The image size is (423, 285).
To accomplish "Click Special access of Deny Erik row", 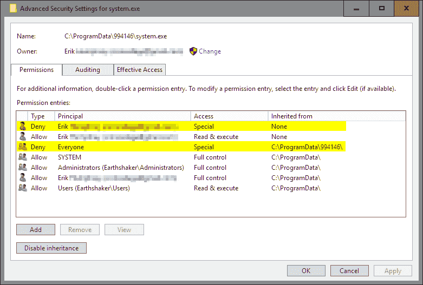I will [x=204, y=127].
